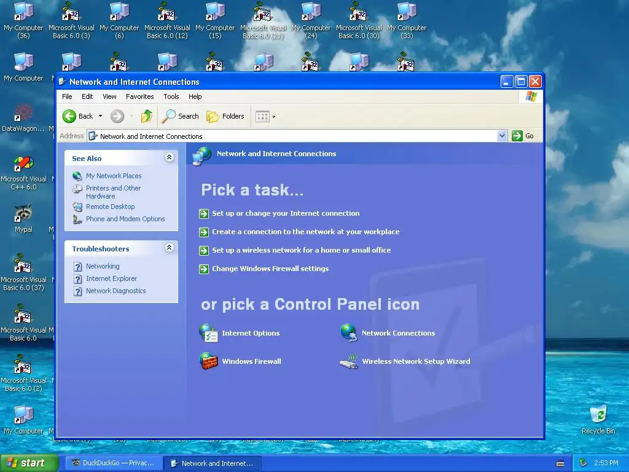Click the Forward arrow toolbar button
Viewport: 629px width, 472px height.
[117, 116]
